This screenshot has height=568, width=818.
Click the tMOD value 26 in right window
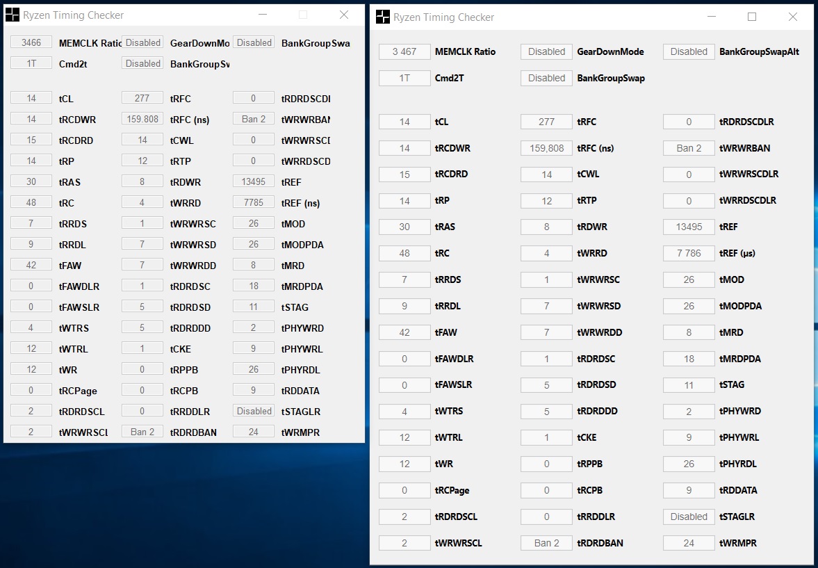[689, 279]
